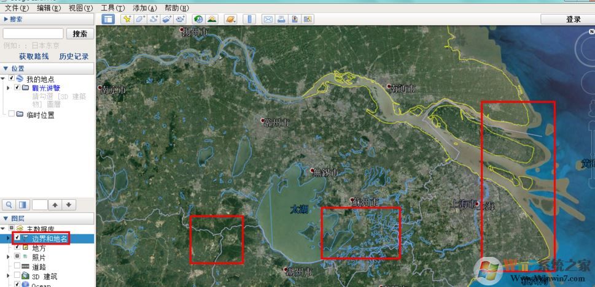
Task: Open the 工具 menu
Action: [x=113, y=8]
